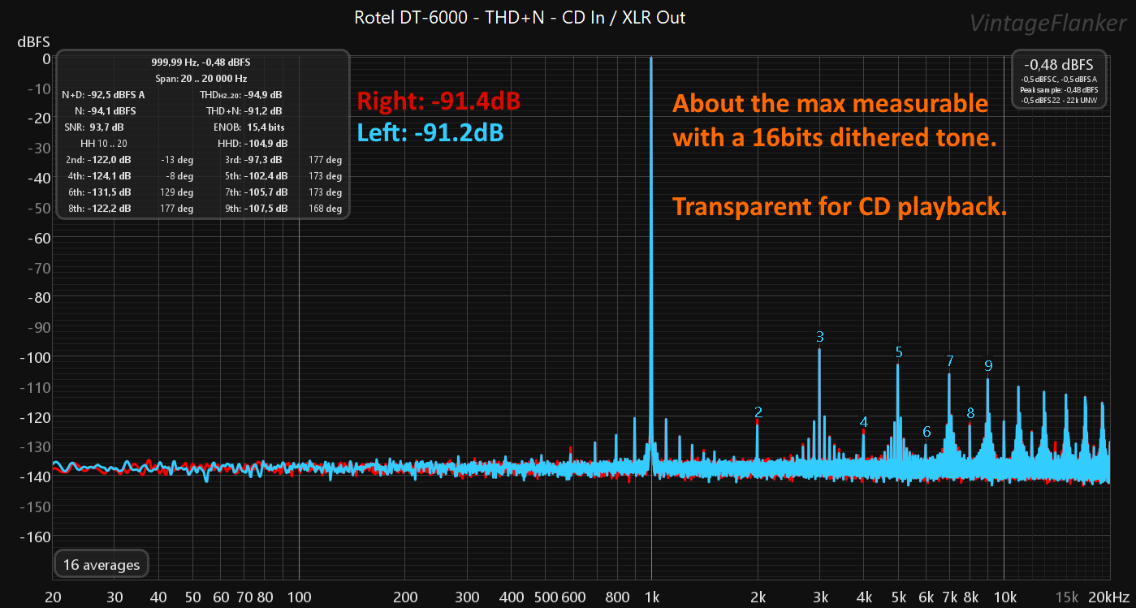Image resolution: width=1136 pixels, height=608 pixels.
Task: Click the '-13 deg' phase value of 2nd harmonic
Action: pos(177,160)
